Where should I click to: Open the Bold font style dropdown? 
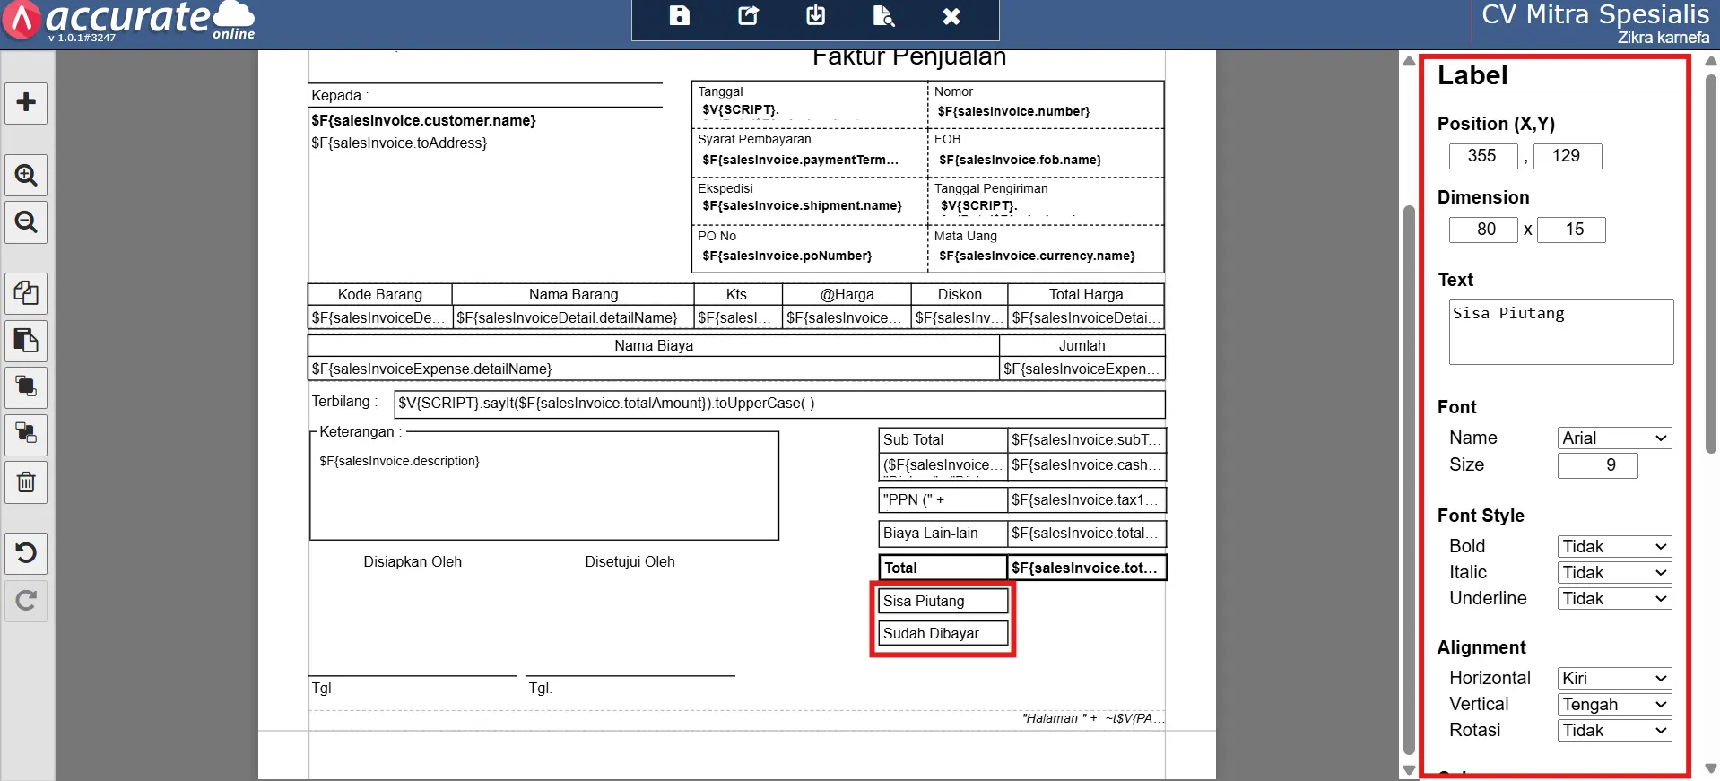click(x=1614, y=546)
